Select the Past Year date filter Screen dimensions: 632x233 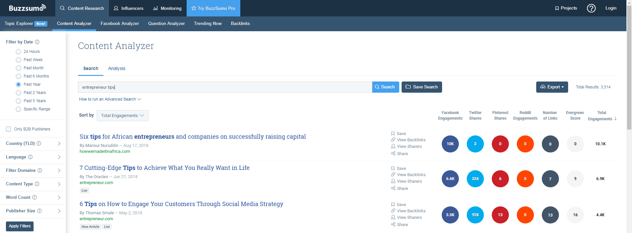(18, 84)
